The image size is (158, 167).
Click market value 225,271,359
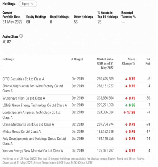coord(105,105)
